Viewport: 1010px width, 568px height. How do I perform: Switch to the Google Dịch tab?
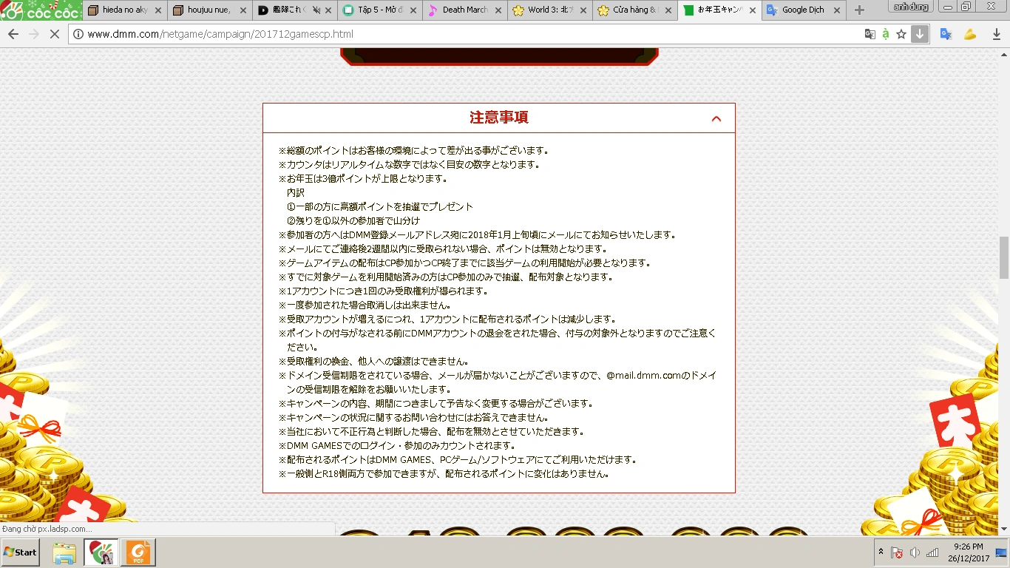pos(802,10)
